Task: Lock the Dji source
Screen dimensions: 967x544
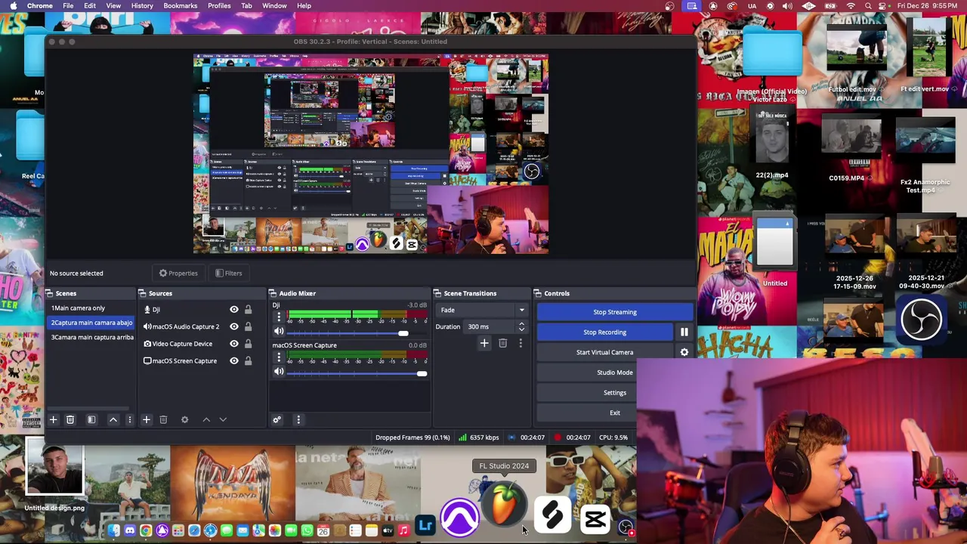Action: [x=248, y=310]
